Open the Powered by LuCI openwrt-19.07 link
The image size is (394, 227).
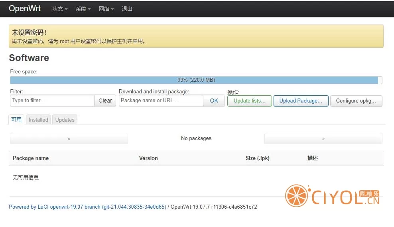point(87,207)
